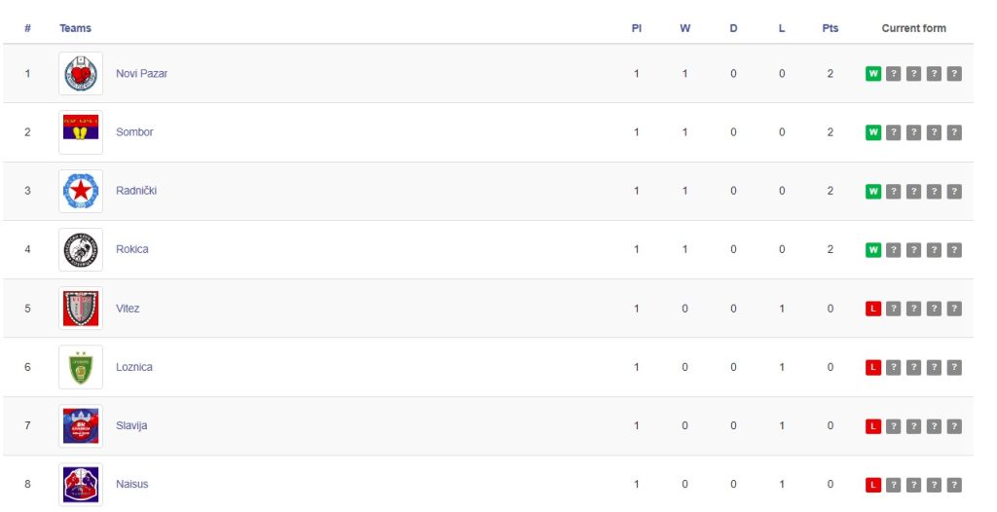Follow the Radnički team name link
This screenshot has height=512, width=997.
[x=136, y=191]
